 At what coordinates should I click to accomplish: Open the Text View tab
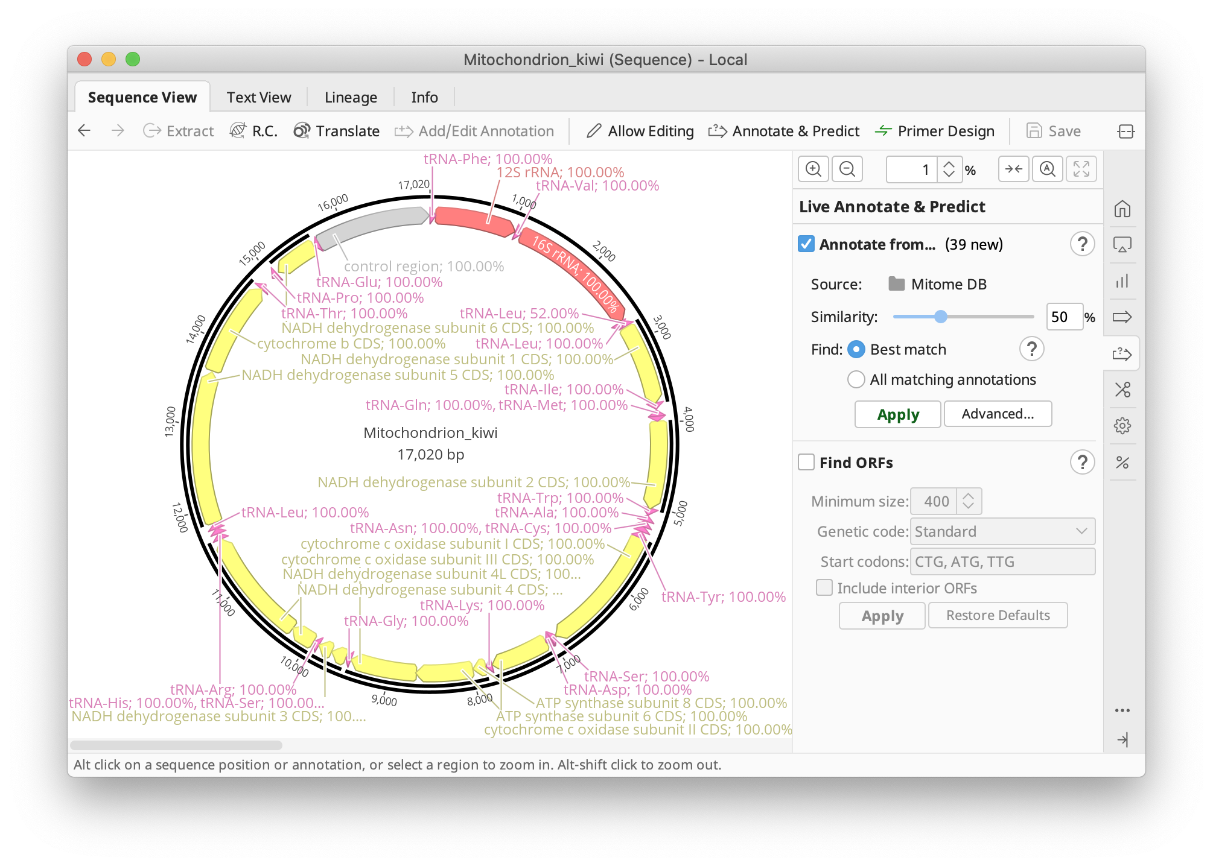[258, 97]
